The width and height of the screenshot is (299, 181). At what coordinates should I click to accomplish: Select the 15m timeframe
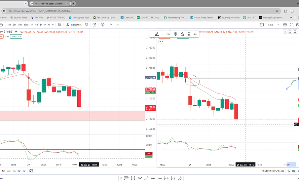[x=25, y=24]
